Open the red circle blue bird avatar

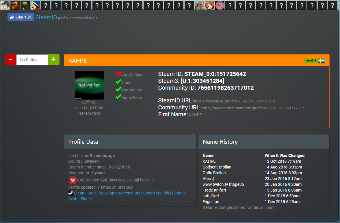220,5
